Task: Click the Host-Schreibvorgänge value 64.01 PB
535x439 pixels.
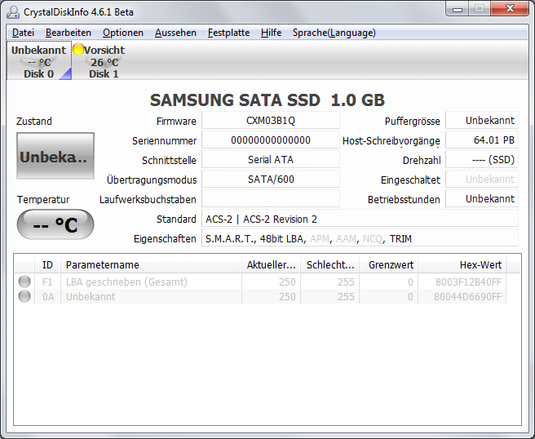Action: (x=482, y=140)
